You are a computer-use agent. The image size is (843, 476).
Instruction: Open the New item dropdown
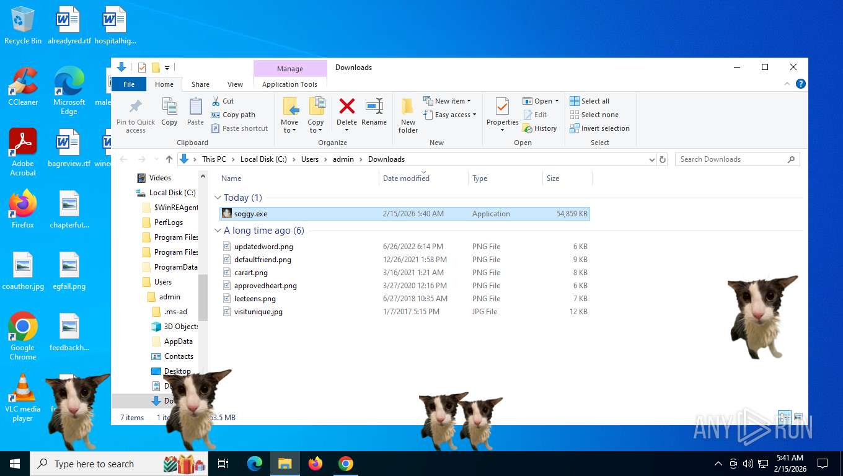click(447, 101)
